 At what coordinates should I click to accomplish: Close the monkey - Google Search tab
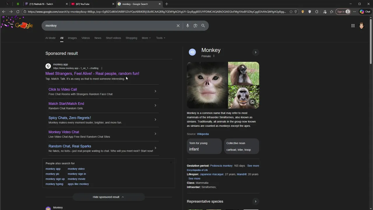click(160, 4)
